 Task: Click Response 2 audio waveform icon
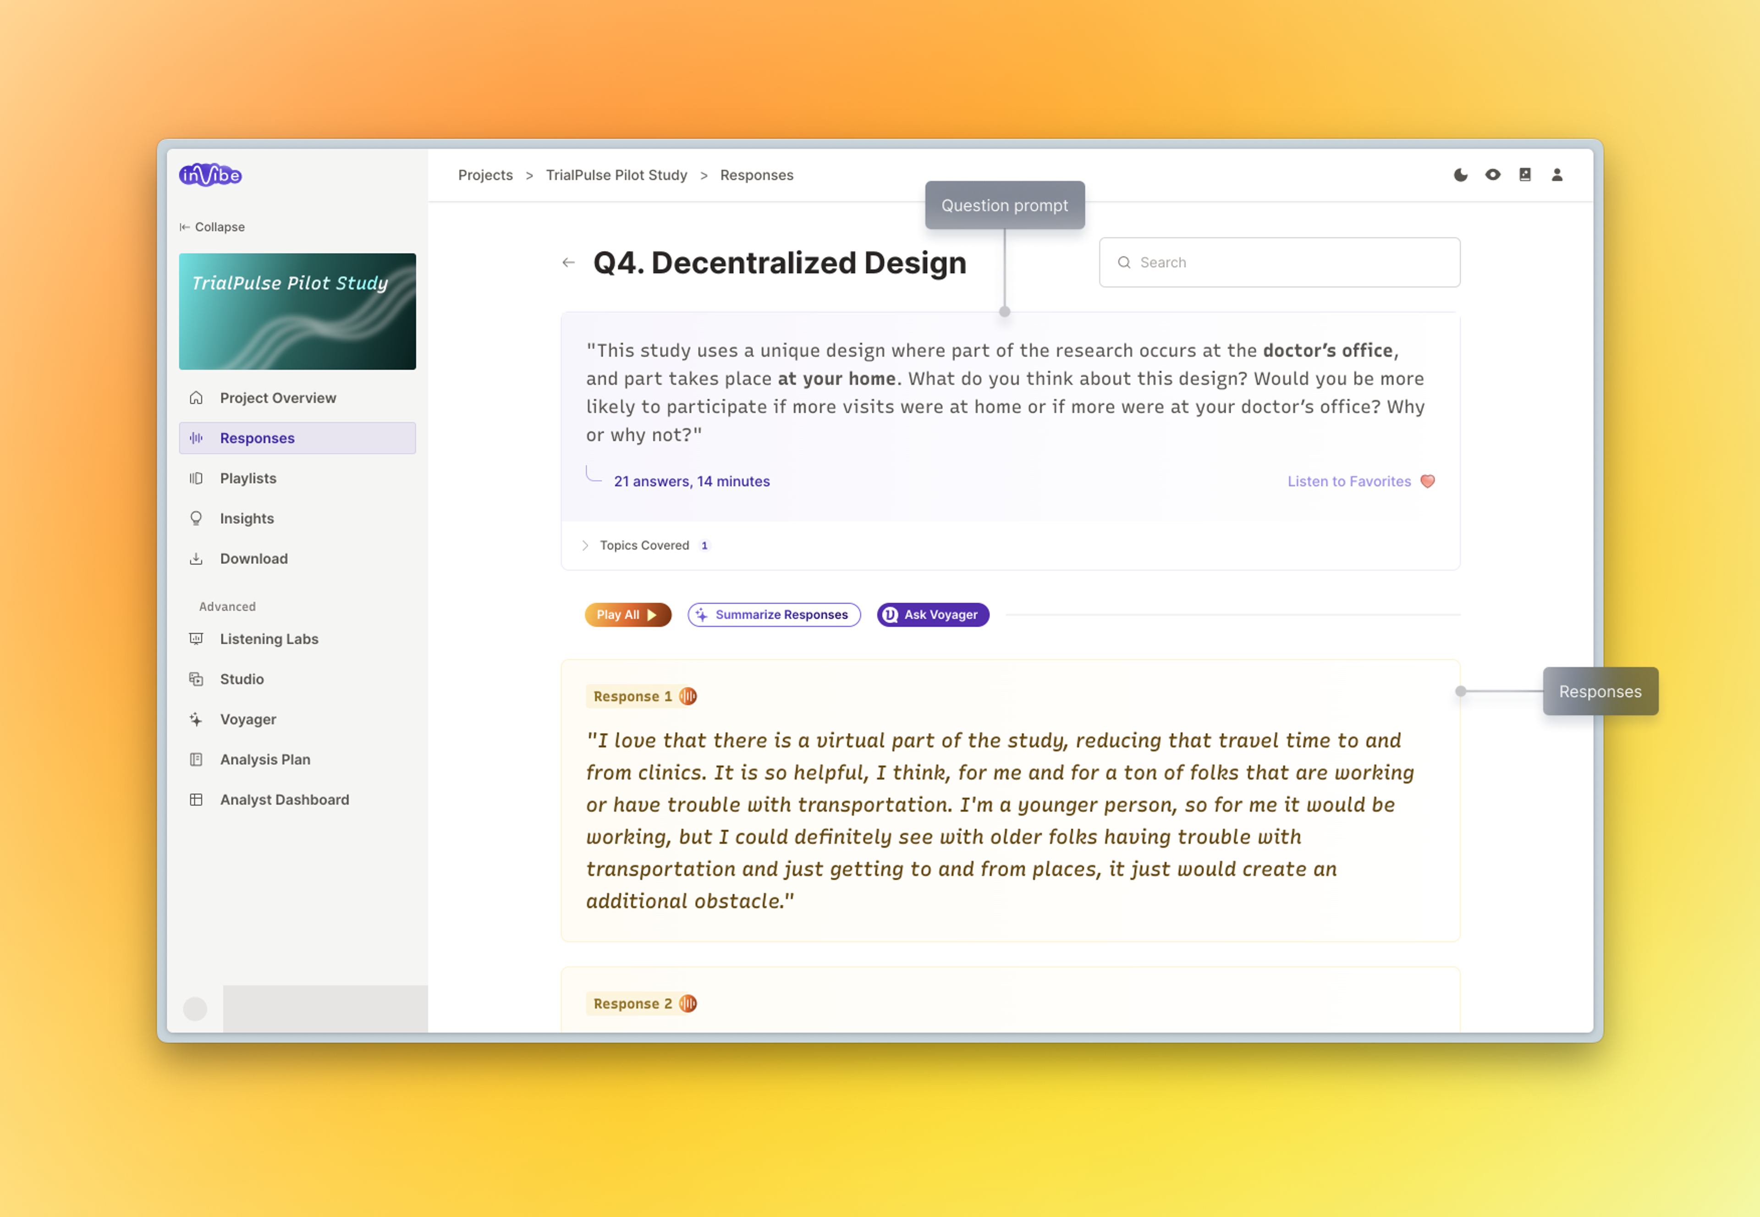(688, 1003)
